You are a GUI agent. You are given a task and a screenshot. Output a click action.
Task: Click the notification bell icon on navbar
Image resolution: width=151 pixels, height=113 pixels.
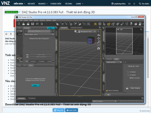pyautogui.click(x=134, y=4)
